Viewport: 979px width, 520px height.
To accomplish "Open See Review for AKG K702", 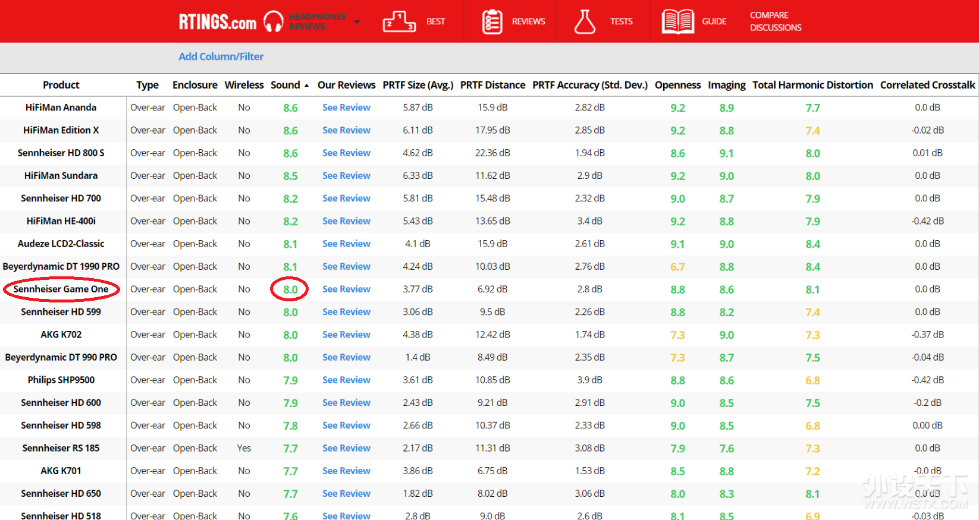I will pyautogui.click(x=346, y=335).
